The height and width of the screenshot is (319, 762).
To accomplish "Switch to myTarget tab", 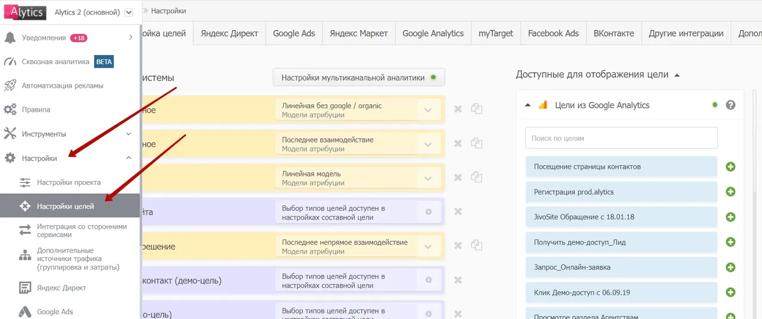I will (x=496, y=33).
